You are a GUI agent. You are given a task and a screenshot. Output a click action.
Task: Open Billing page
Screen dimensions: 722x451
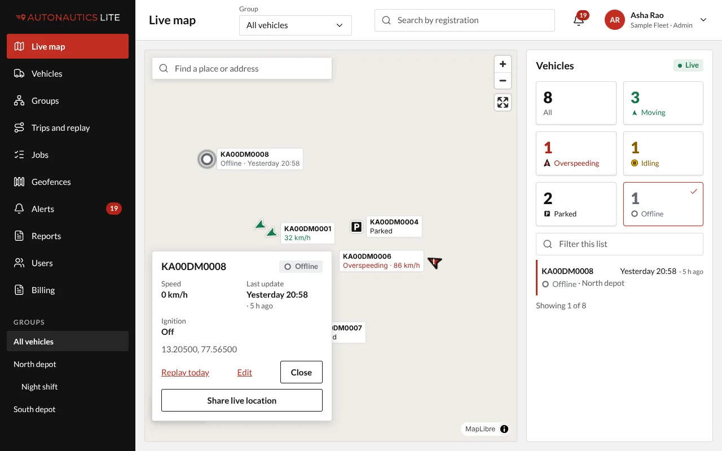(x=68, y=290)
